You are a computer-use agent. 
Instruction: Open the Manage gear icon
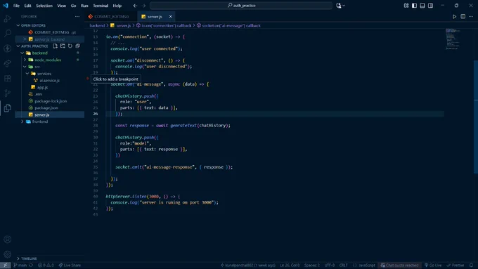7,254
